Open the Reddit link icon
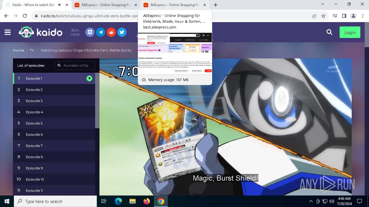 pos(111,32)
